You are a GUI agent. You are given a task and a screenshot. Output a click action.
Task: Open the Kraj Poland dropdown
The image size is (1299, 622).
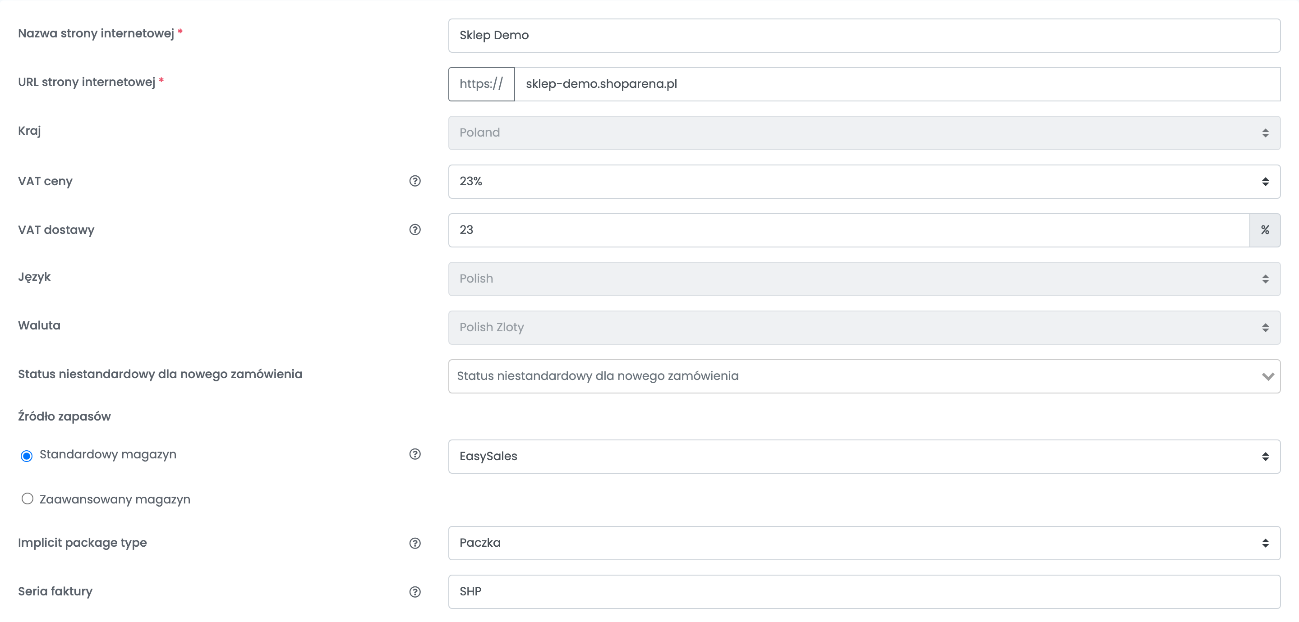(864, 133)
